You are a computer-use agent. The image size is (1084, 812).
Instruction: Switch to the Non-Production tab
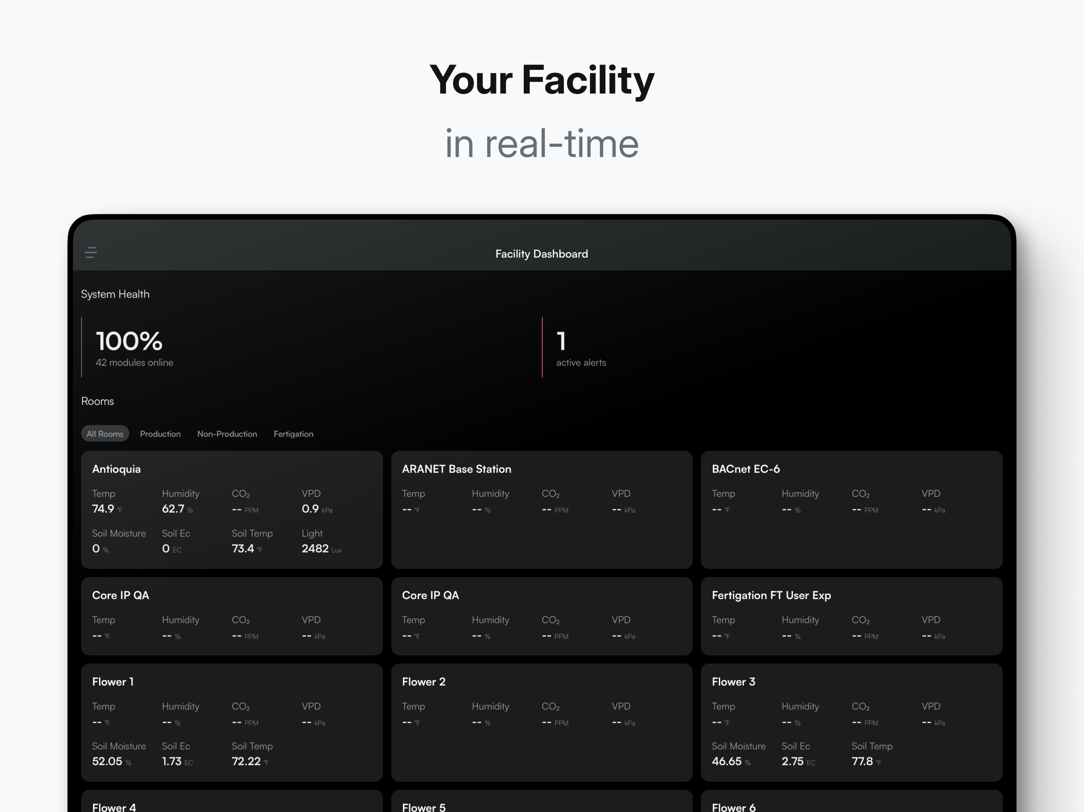(227, 434)
